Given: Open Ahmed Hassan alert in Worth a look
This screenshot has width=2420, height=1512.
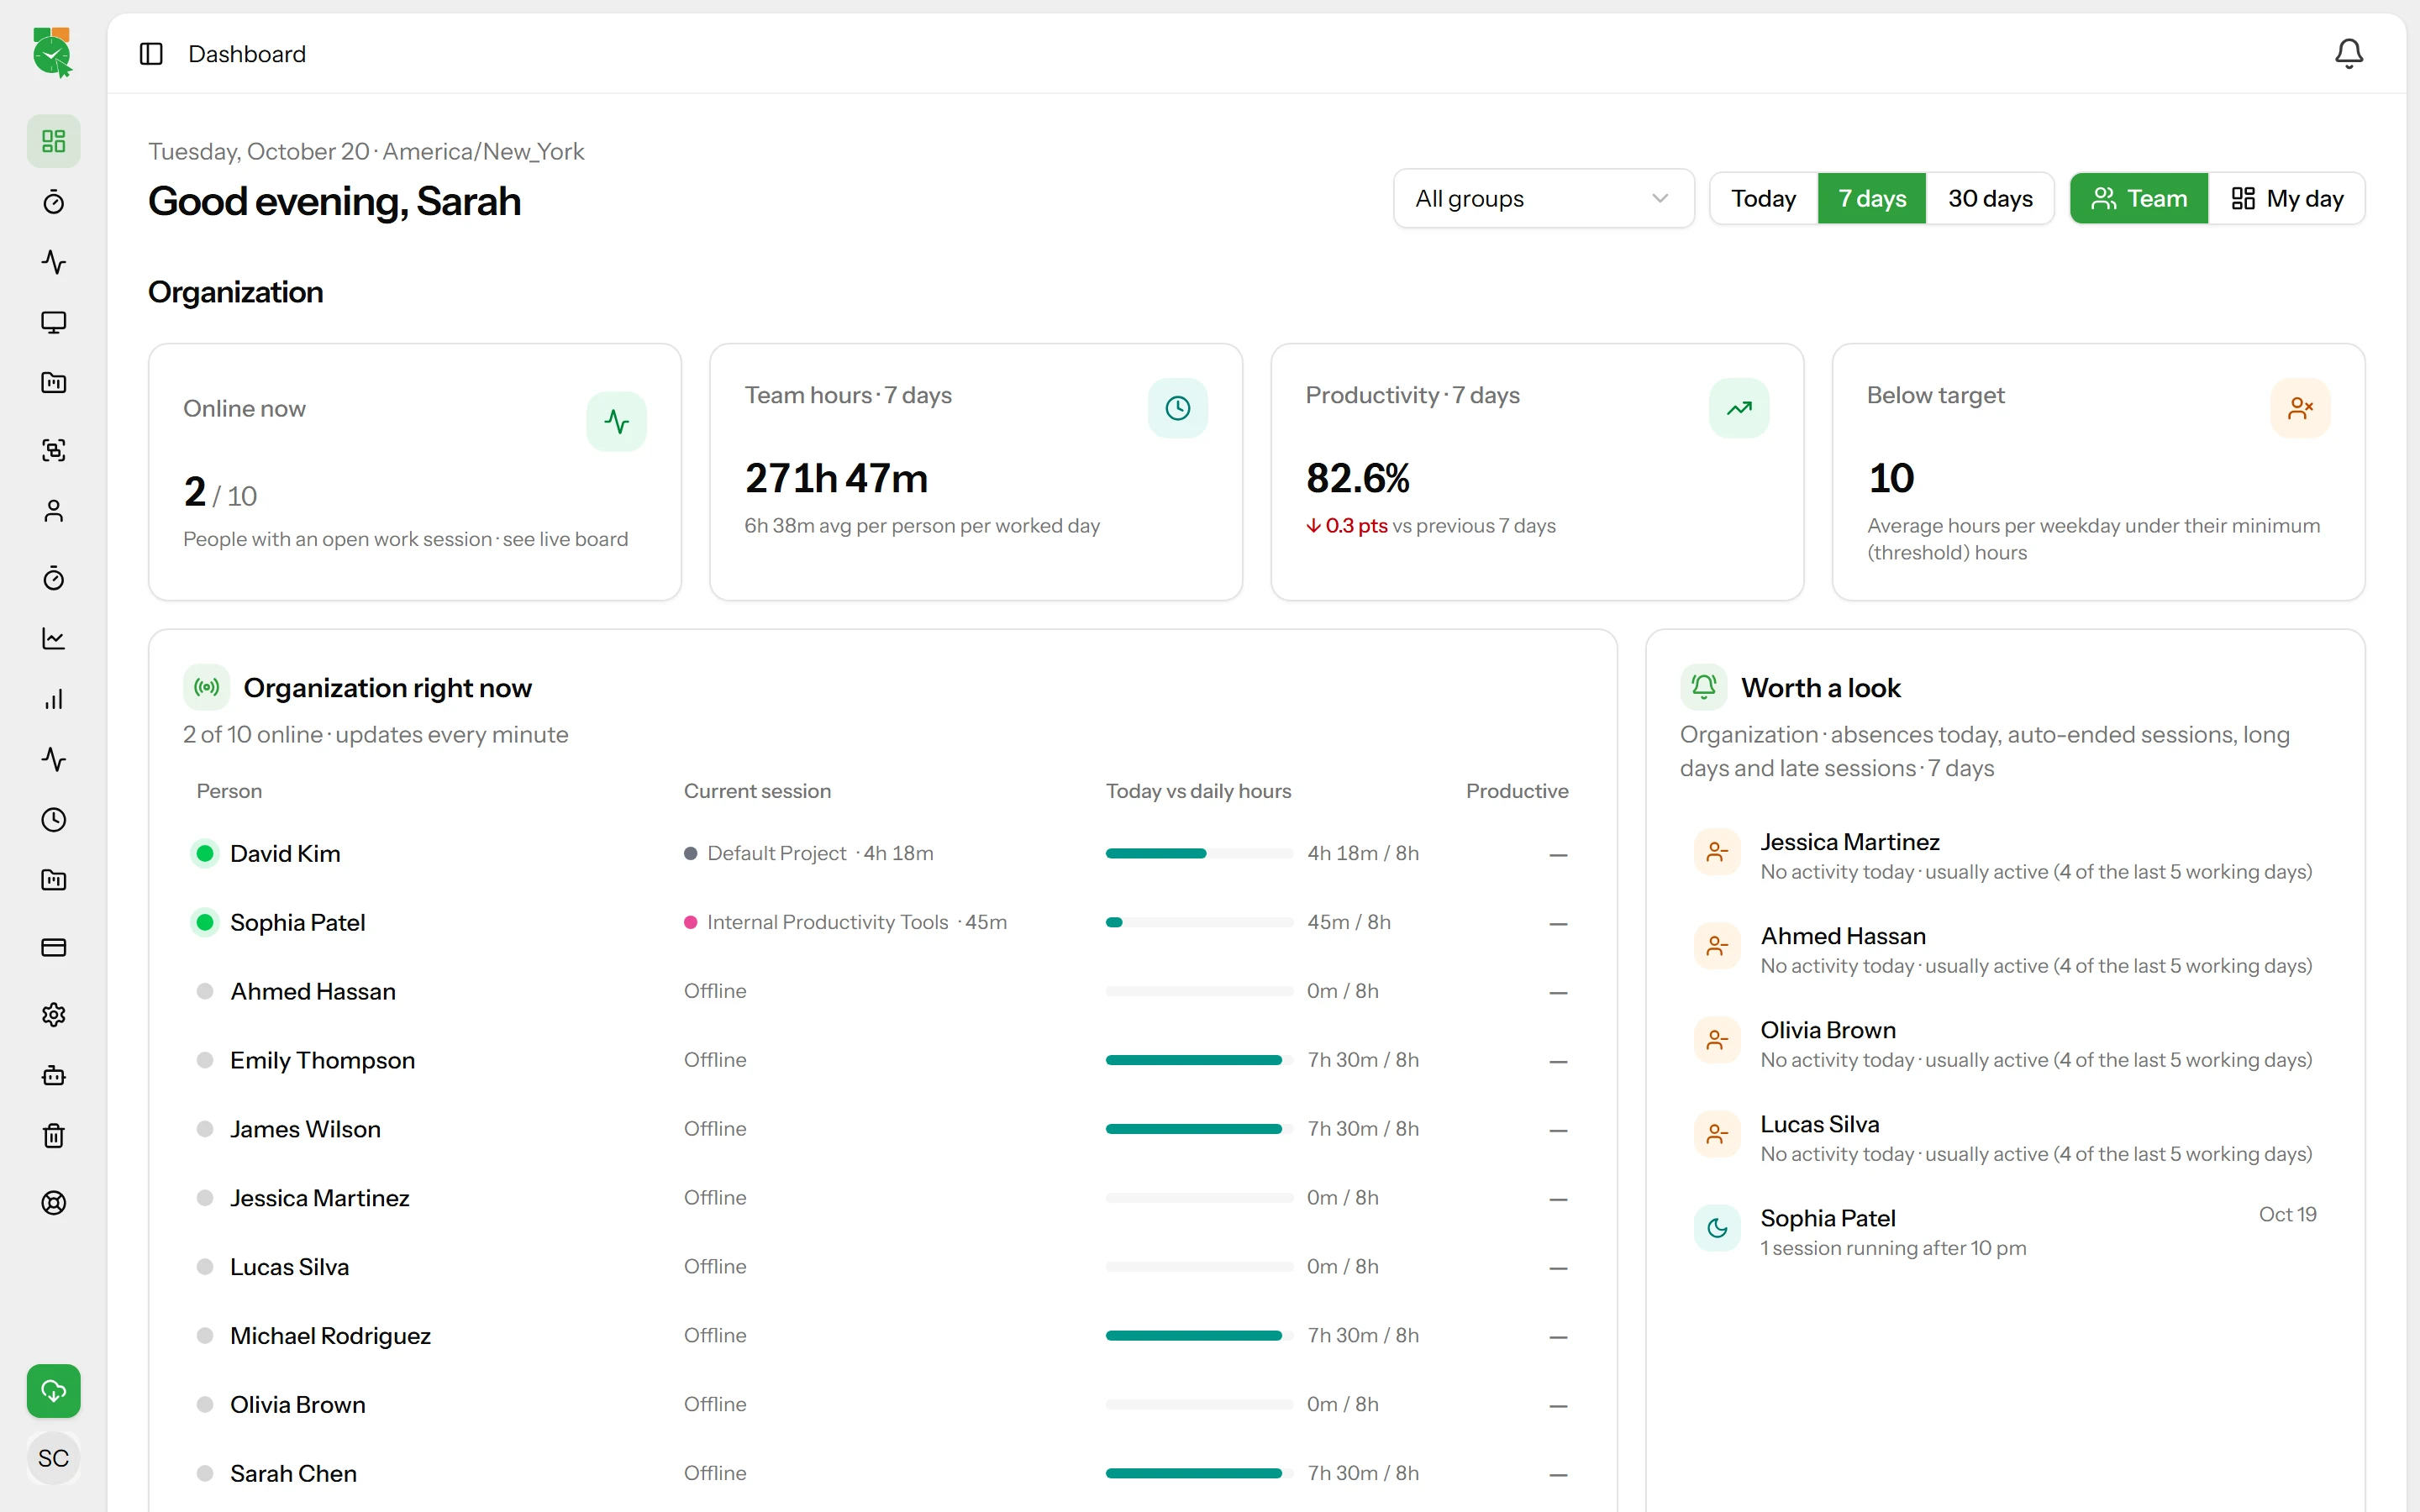Looking at the screenshot, I should pyautogui.click(x=2004, y=950).
